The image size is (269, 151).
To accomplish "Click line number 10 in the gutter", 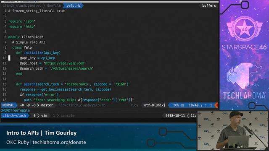I will pos(5,58).
